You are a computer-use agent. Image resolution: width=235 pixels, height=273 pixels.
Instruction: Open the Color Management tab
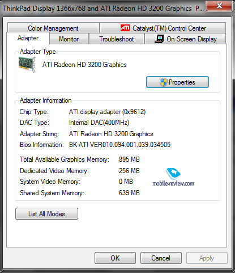53,28
